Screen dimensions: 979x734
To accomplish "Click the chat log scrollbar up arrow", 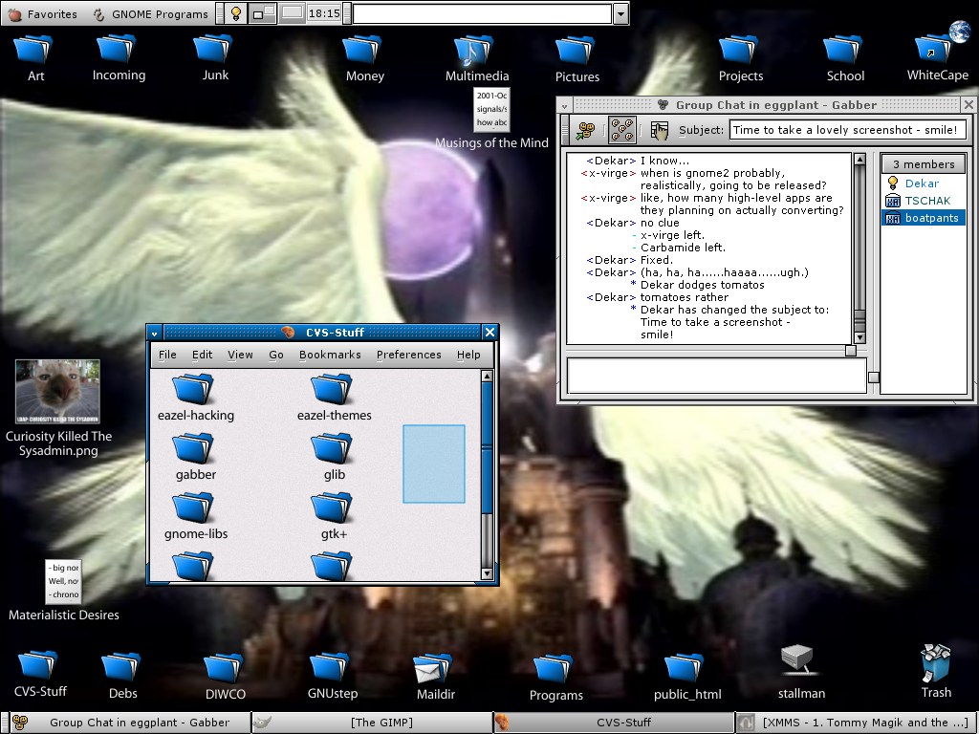I will tap(859, 160).
